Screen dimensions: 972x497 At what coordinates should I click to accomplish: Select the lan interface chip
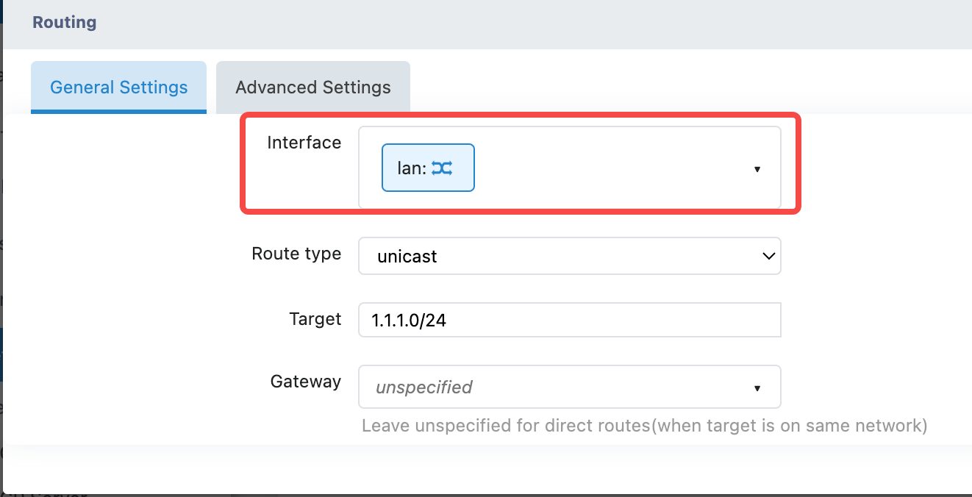(x=428, y=168)
